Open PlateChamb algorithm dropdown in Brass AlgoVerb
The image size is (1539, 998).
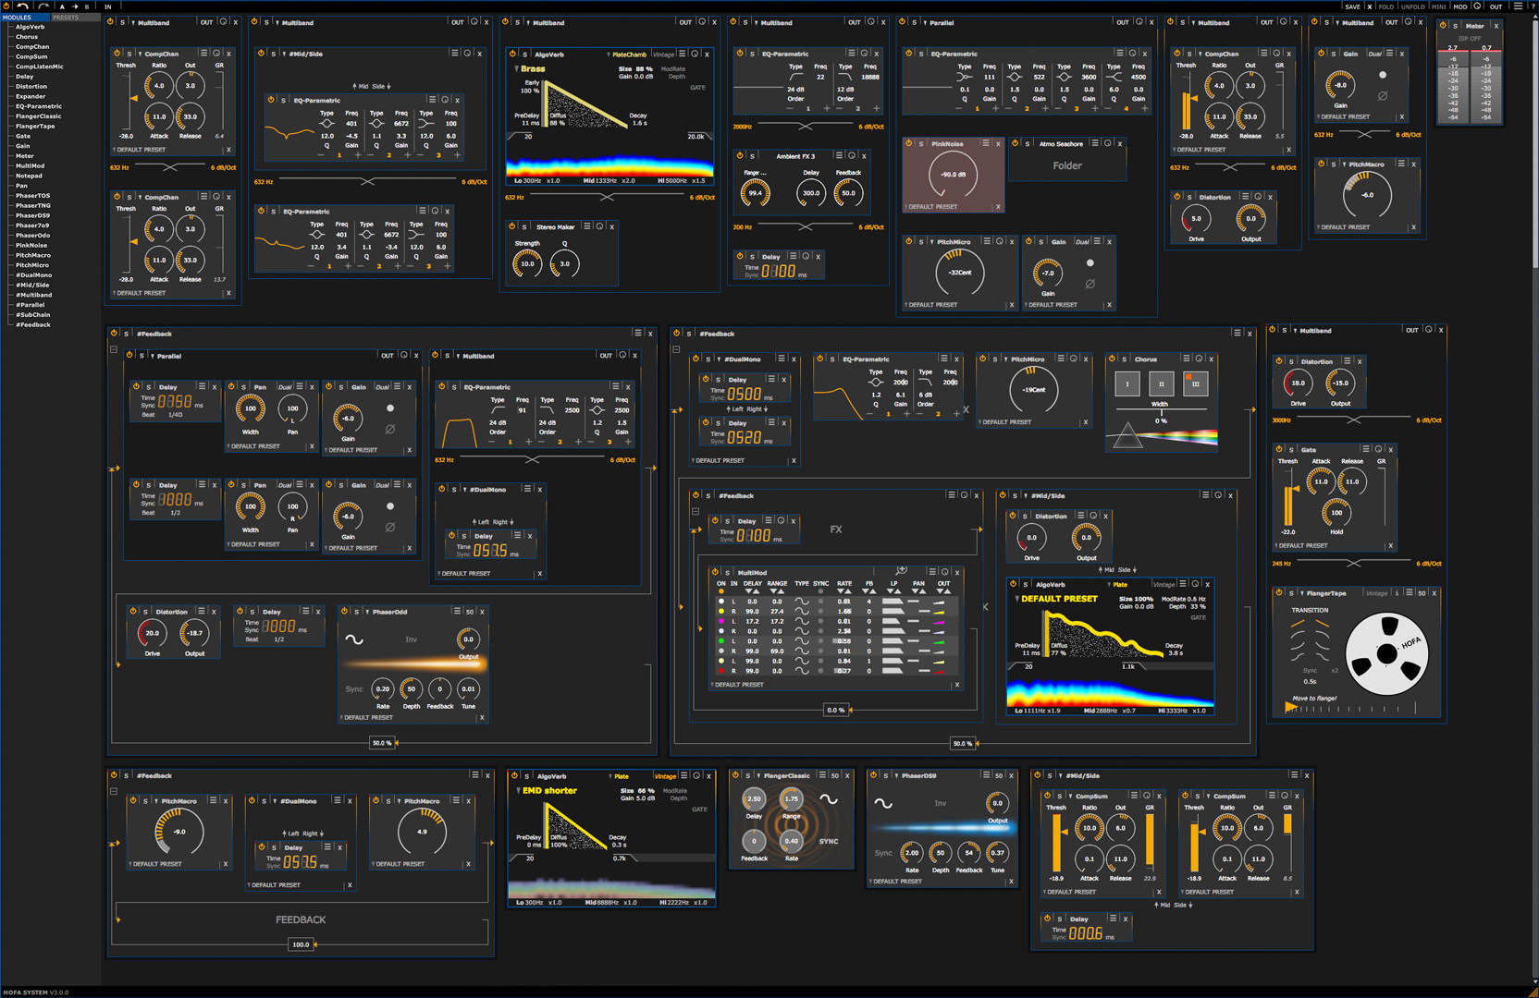coord(627,55)
